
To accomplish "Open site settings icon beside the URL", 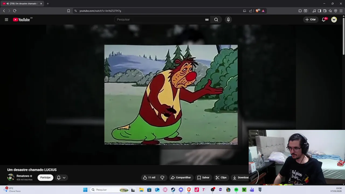I will click(x=75, y=11).
